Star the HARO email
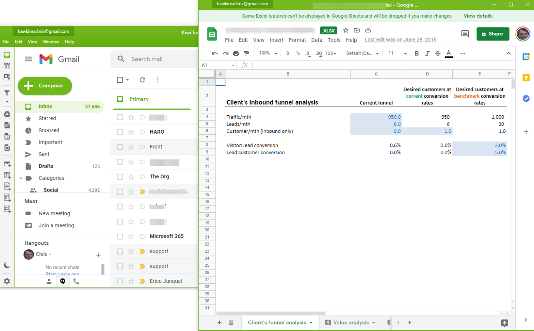Image resolution: width=534 pixels, height=331 pixels. click(x=131, y=132)
